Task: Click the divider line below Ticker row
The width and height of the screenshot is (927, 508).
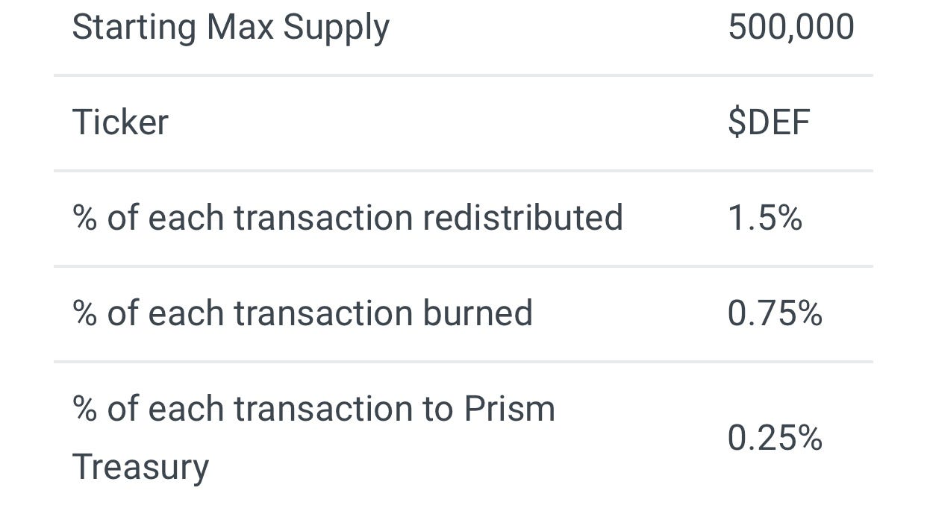Action: [463, 171]
